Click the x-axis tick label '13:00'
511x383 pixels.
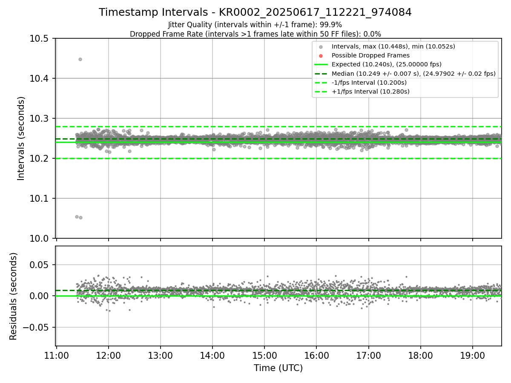(161, 356)
